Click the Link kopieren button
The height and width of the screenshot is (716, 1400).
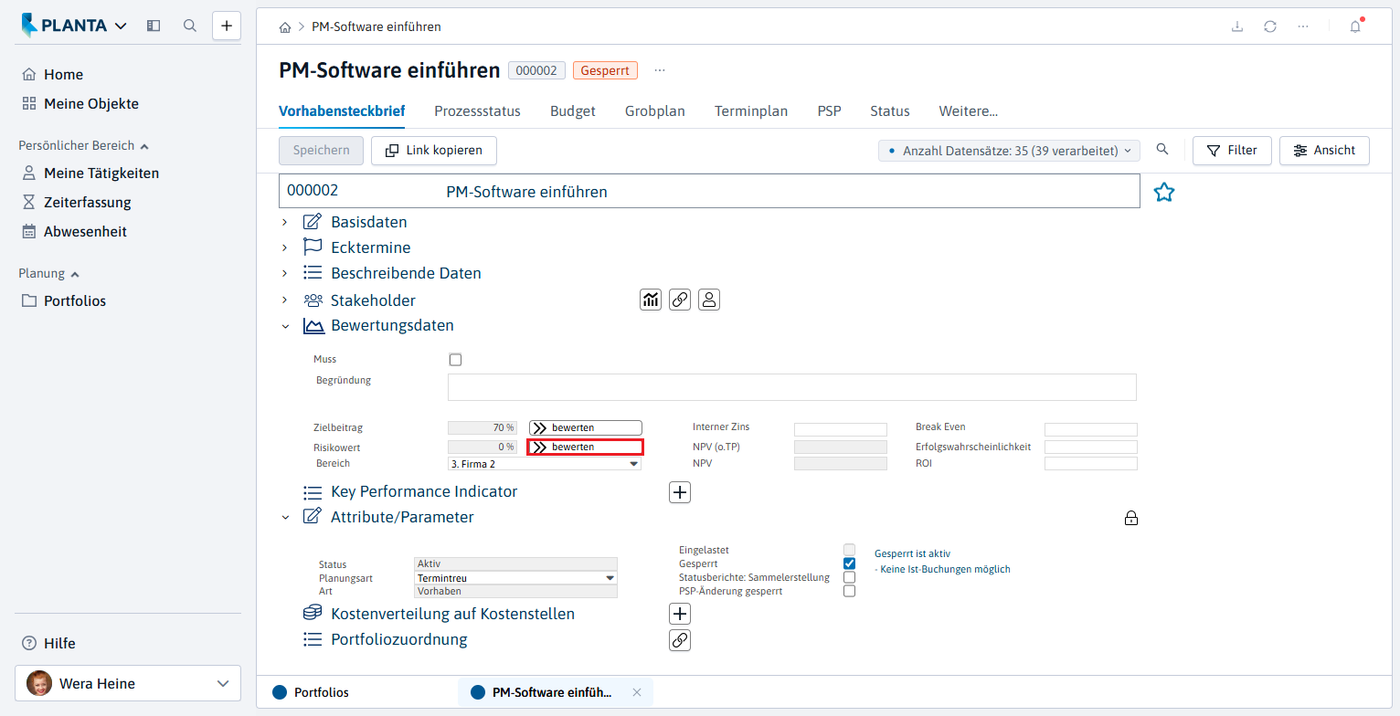click(434, 151)
